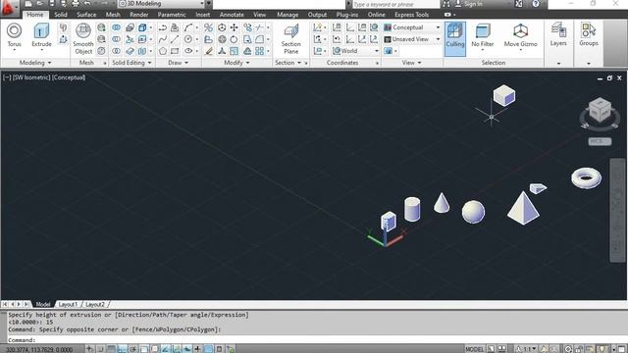This screenshot has height=353, width=628.
Task: Select the Line tool in Draw panel
Action: pos(175,39)
